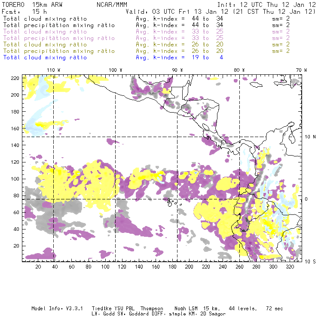
Task: Click the "260" x-axis tick label
Action: coord(239,267)
